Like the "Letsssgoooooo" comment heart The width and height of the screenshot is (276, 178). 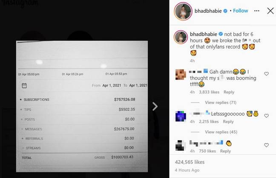point(266,116)
